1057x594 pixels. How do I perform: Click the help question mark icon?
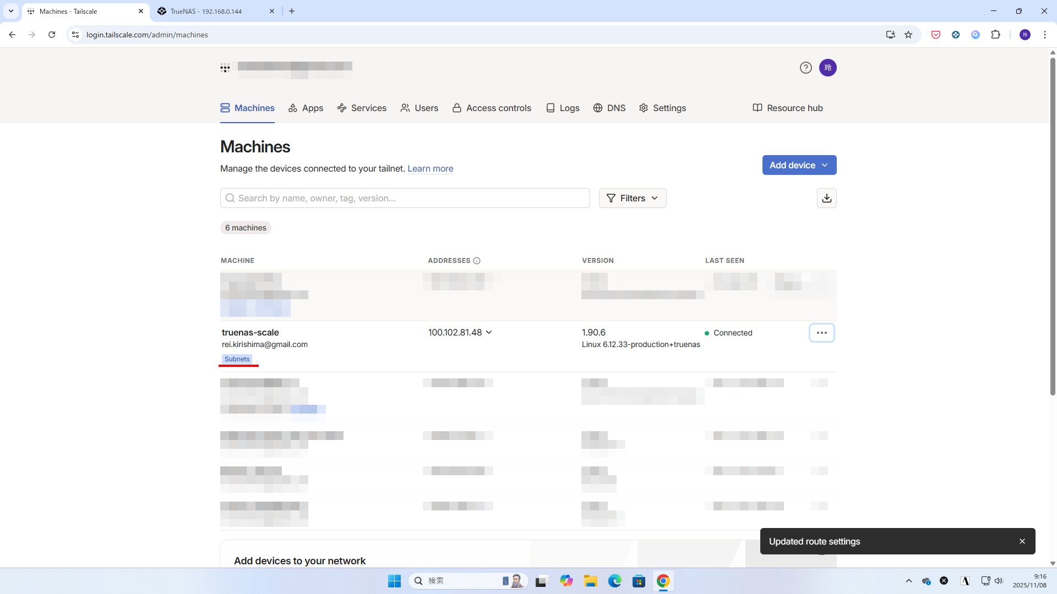(x=805, y=68)
